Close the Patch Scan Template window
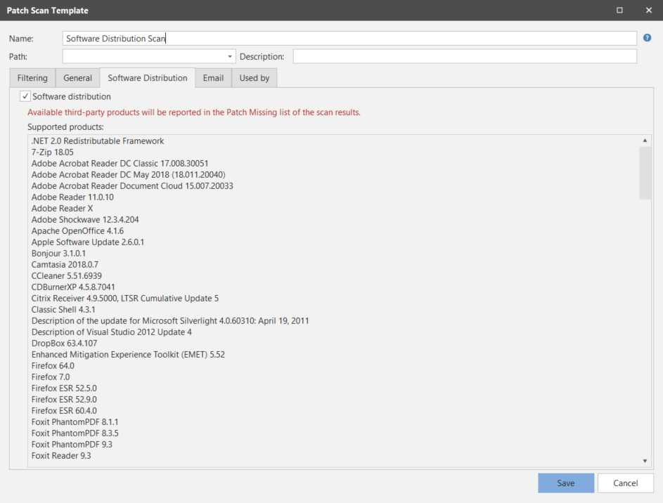This screenshot has width=663, height=503. click(x=649, y=10)
